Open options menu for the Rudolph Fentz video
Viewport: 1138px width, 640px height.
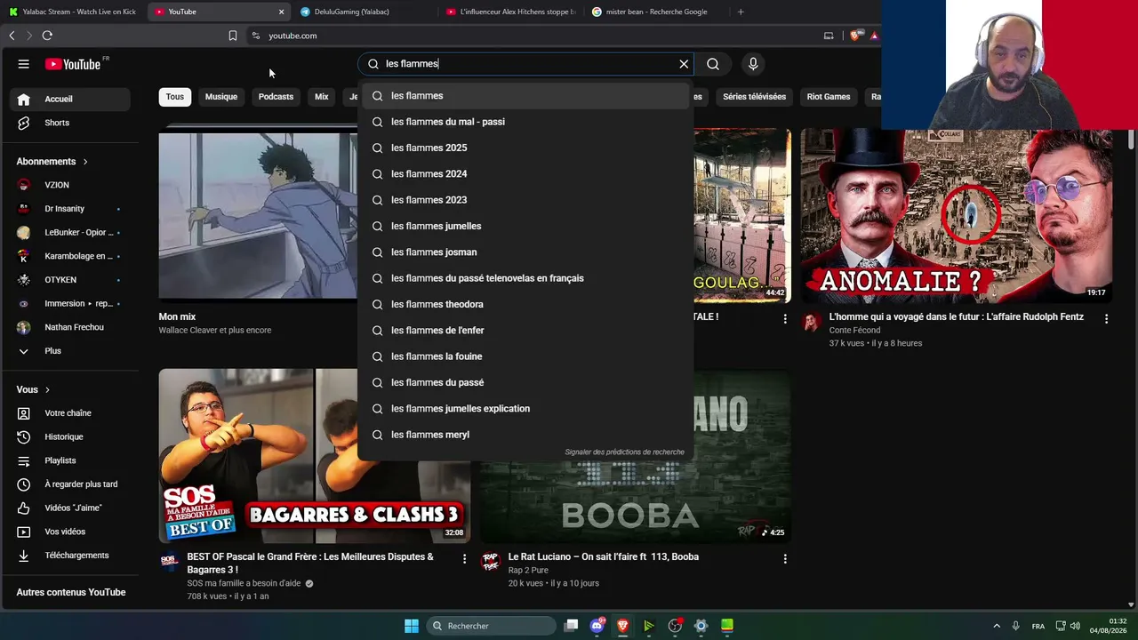click(1107, 318)
